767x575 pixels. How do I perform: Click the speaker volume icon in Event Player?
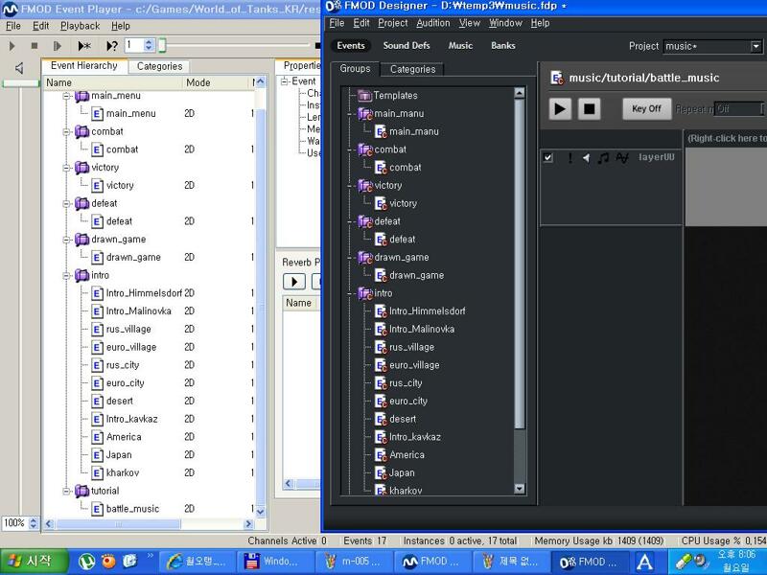[19, 68]
